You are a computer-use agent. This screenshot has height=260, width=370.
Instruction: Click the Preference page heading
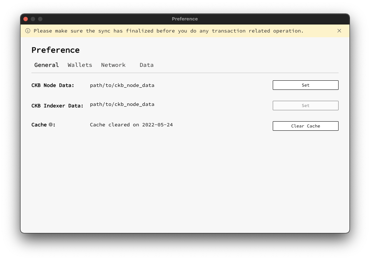pyautogui.click(x=56, y=50)
